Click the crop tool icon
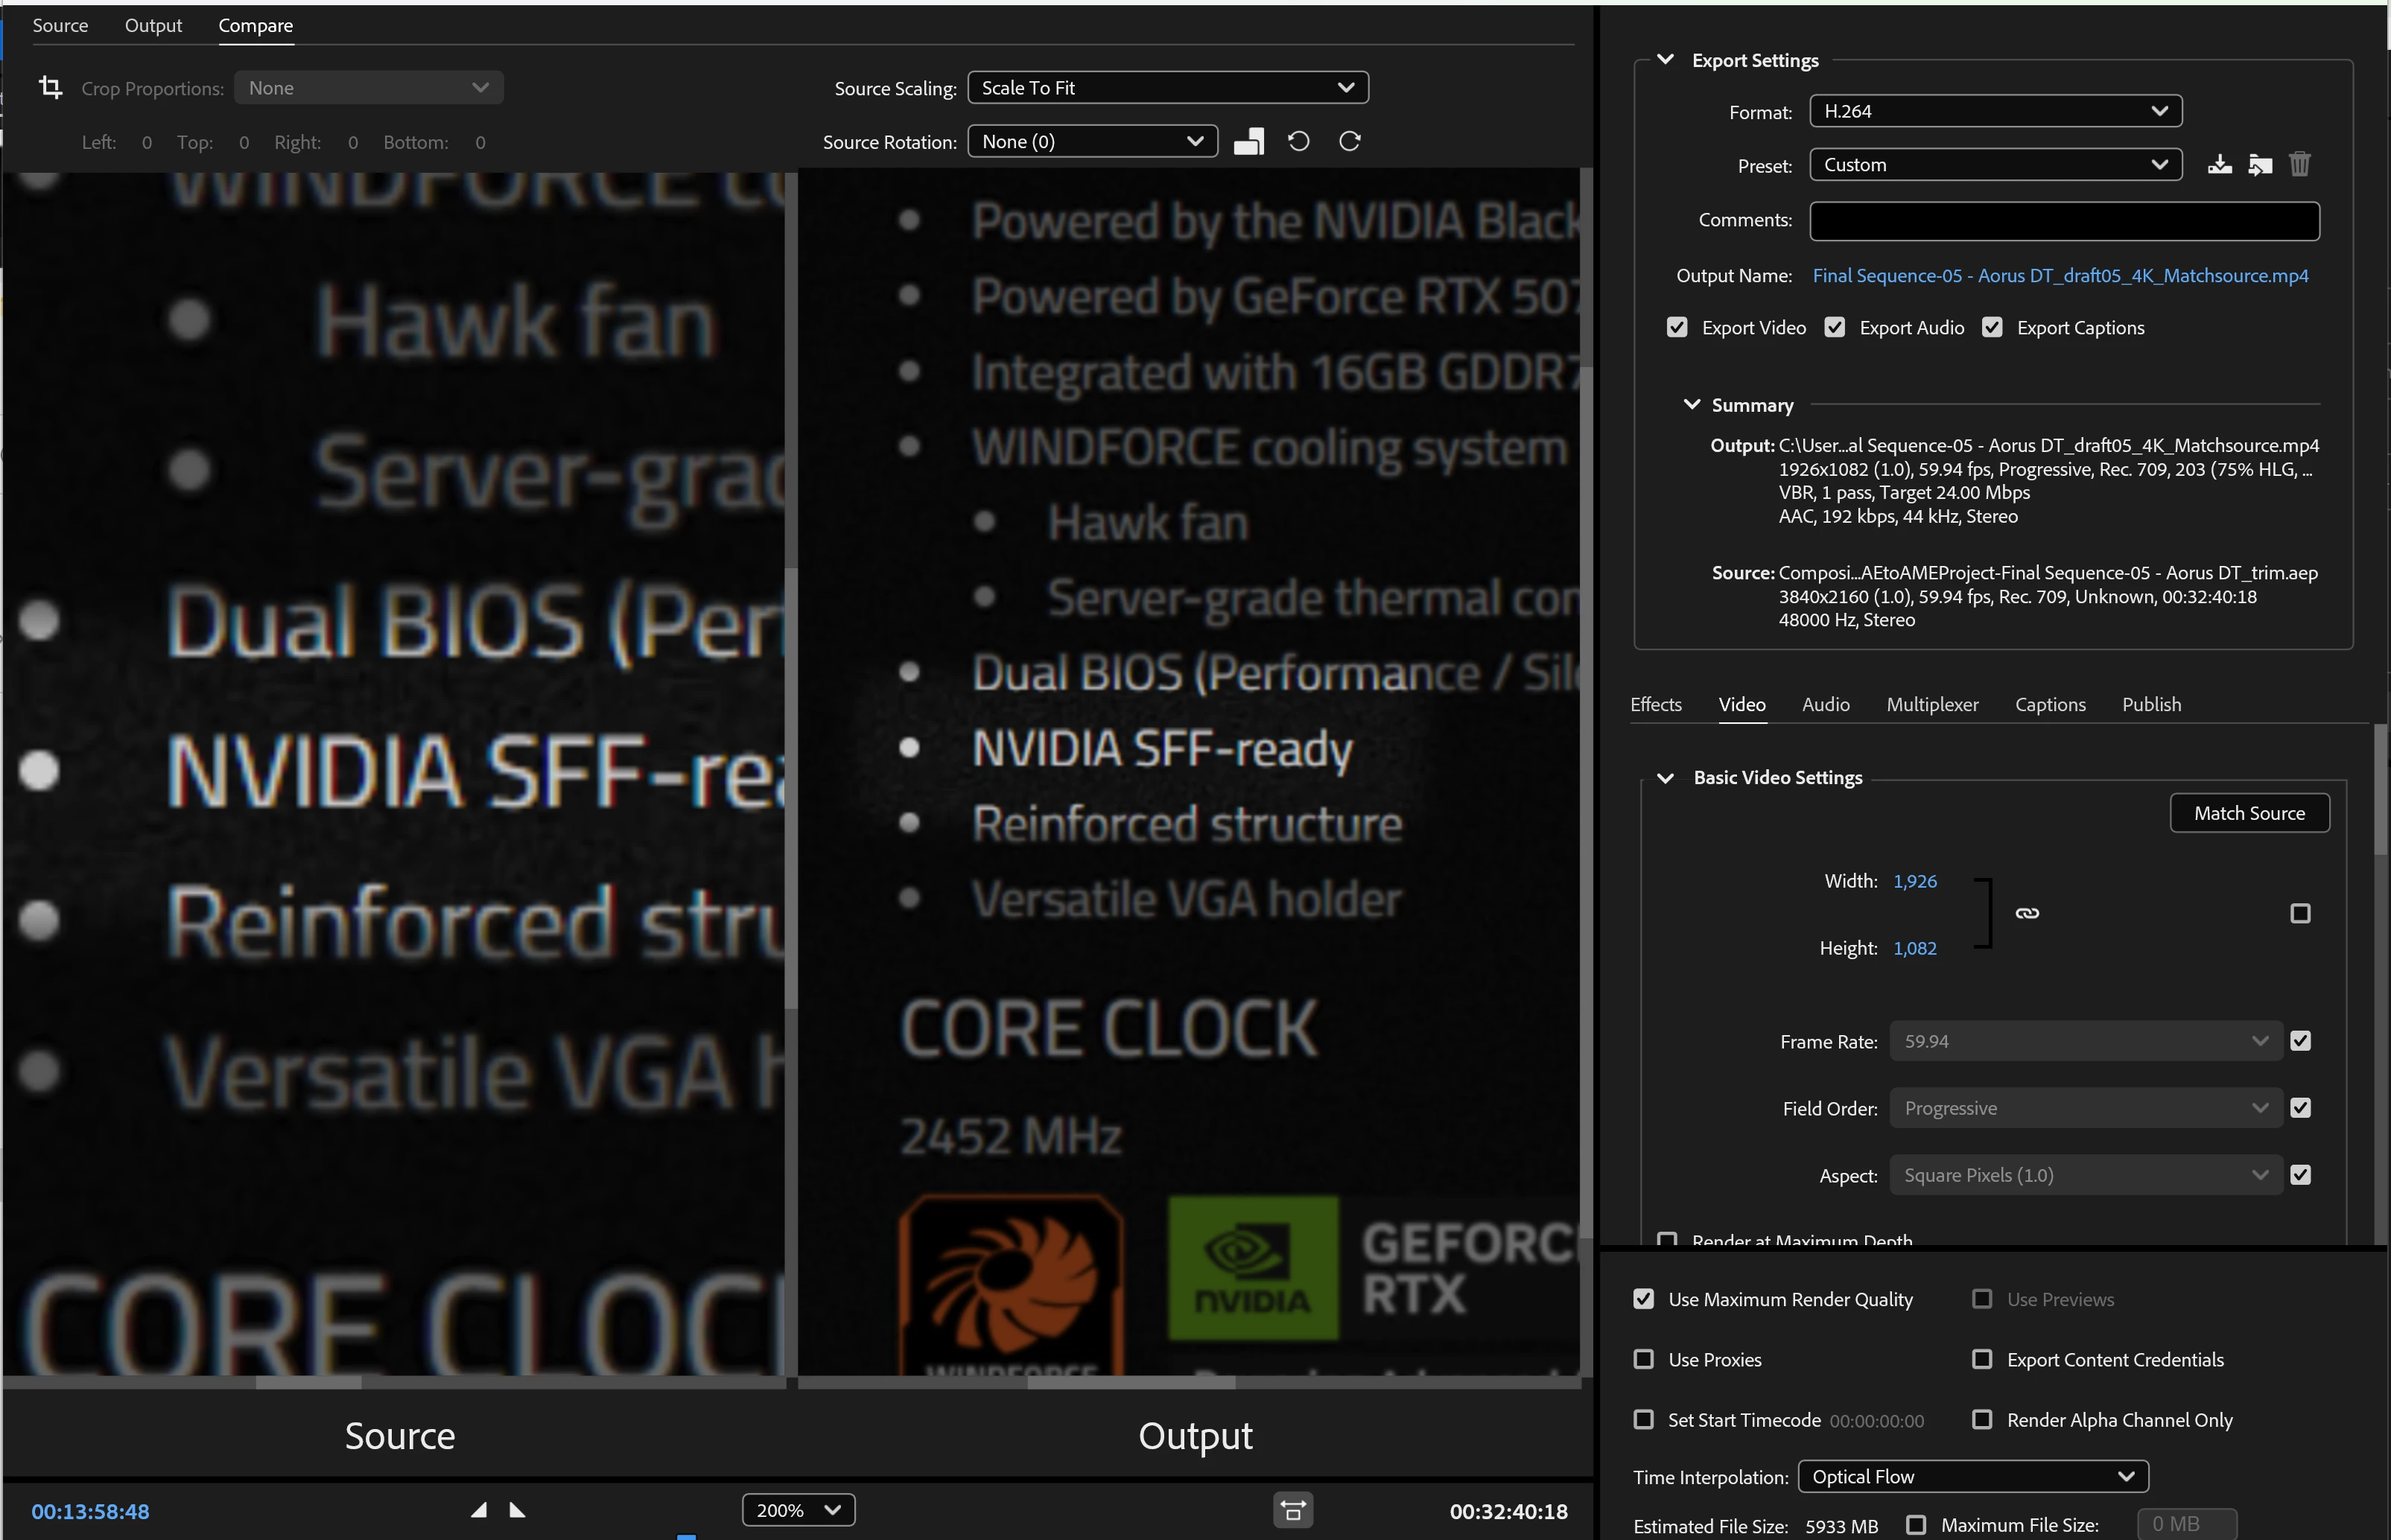Viewport: 2391px width, 1540px height. point(50,88)
